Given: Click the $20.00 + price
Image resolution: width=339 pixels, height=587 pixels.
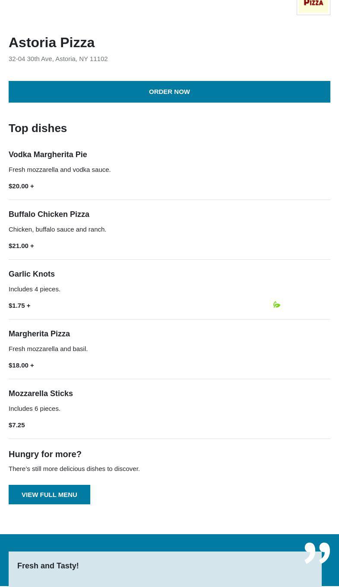Looking at the screenshot, I should 21,186.
